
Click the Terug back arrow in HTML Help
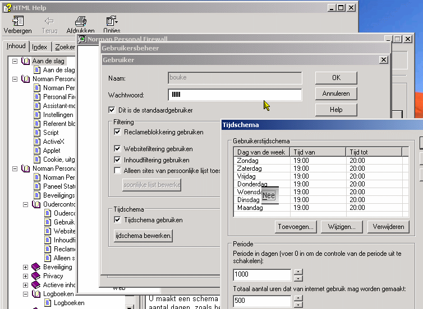click(49, 21)
